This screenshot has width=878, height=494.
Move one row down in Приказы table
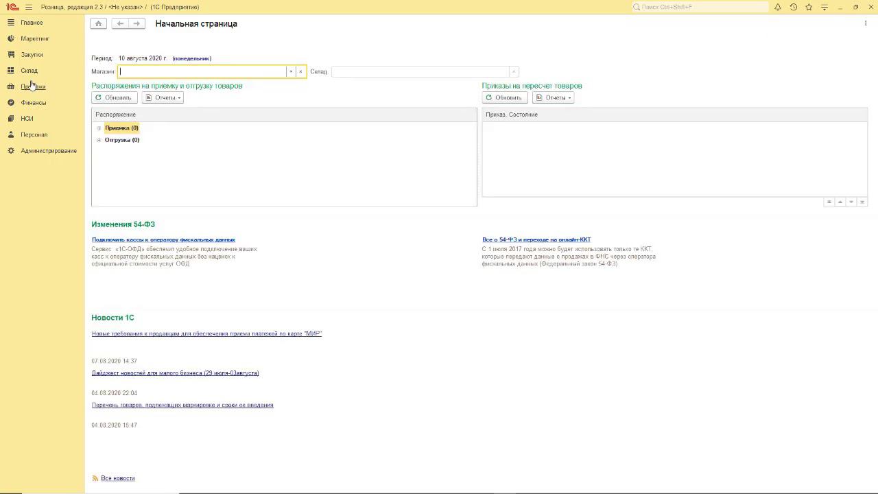tap(851, 202)
